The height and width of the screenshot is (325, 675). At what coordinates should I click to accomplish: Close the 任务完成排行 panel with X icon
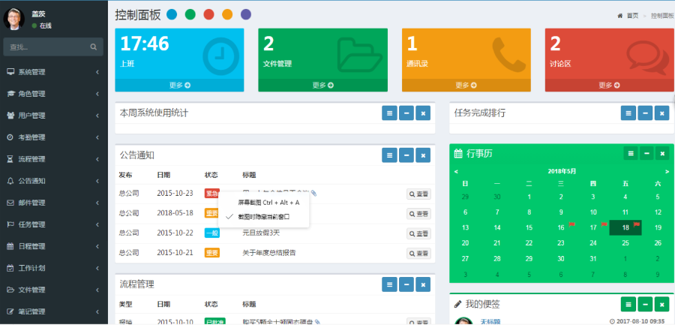pyautogui.click(x=661, y=113)
